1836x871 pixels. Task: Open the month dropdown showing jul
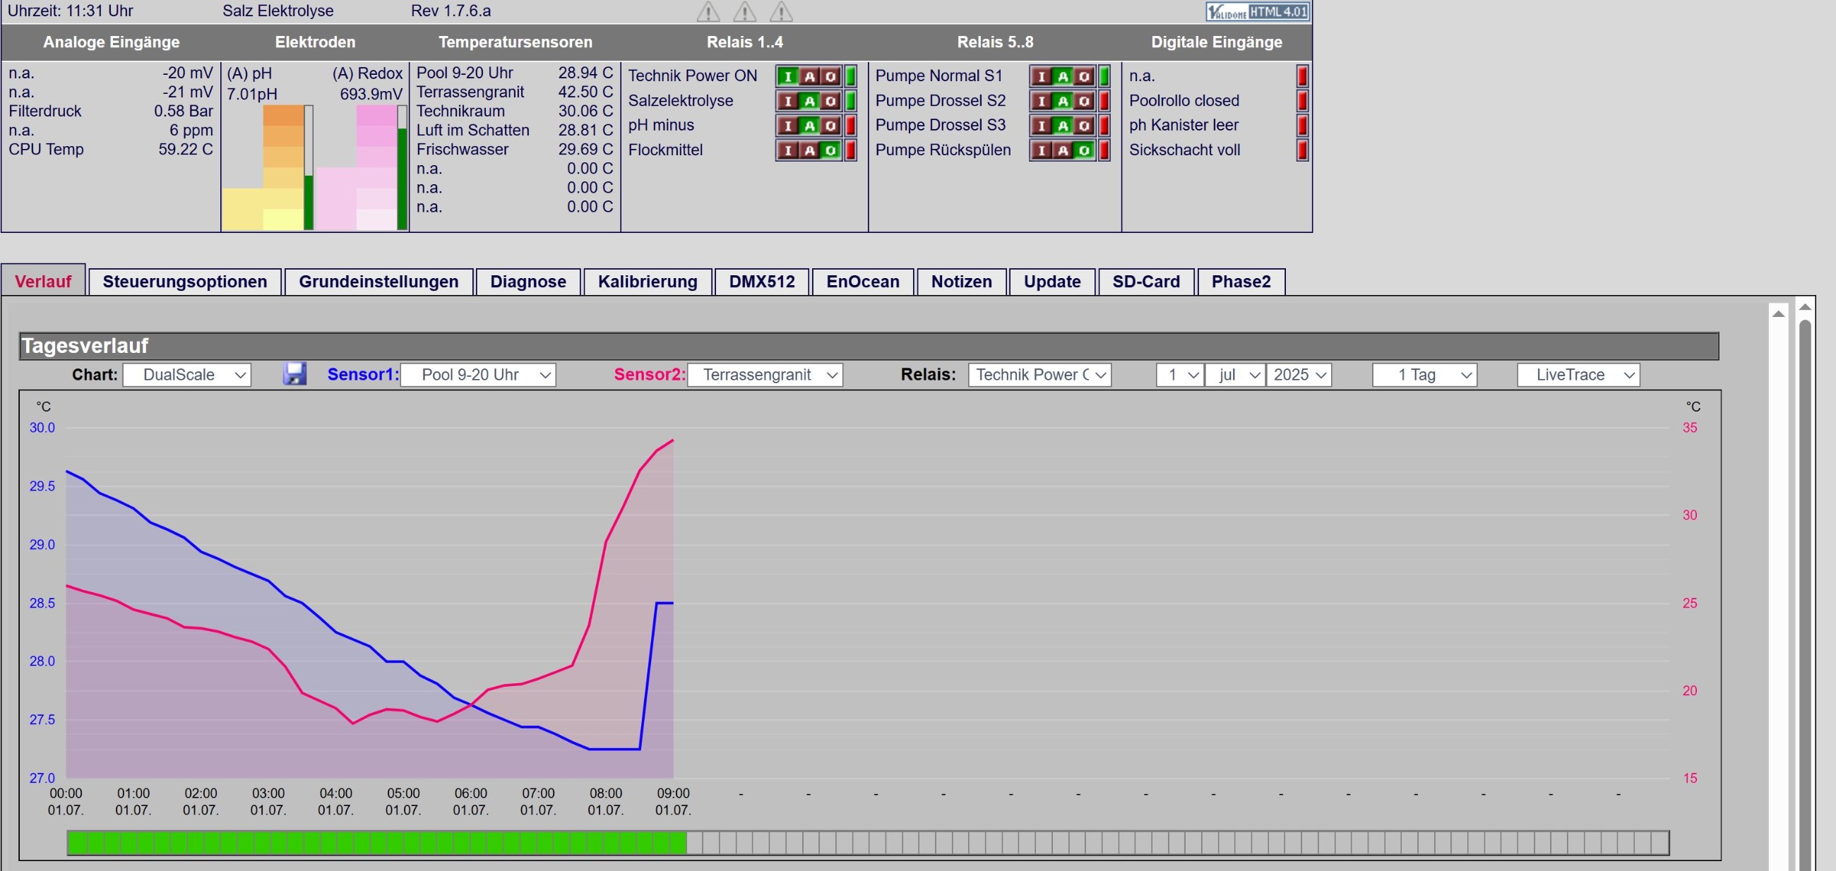(x=1235, y=375)
